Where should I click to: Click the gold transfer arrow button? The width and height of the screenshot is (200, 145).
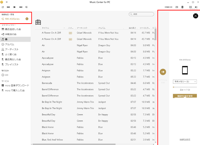point(163,72)
